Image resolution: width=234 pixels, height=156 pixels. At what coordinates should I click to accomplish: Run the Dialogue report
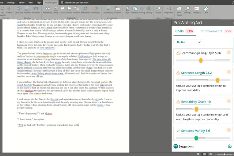[x=135, y=10]
